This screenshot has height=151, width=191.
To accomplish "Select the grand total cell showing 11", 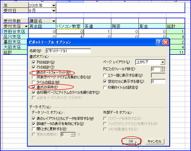I will [177, 52].
